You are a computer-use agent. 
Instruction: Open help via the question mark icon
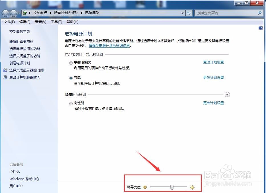[x=261, y=28]
